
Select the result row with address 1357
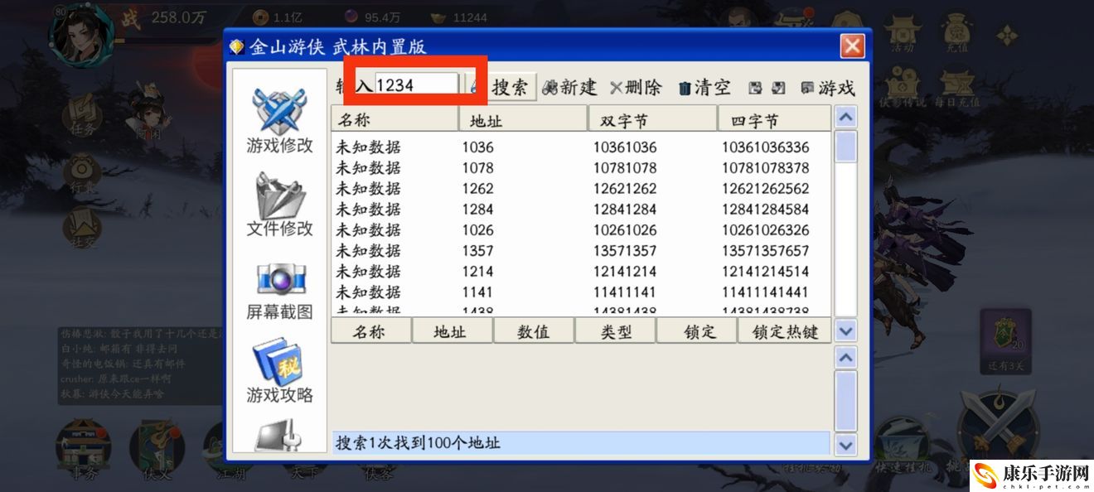(581, 251)
